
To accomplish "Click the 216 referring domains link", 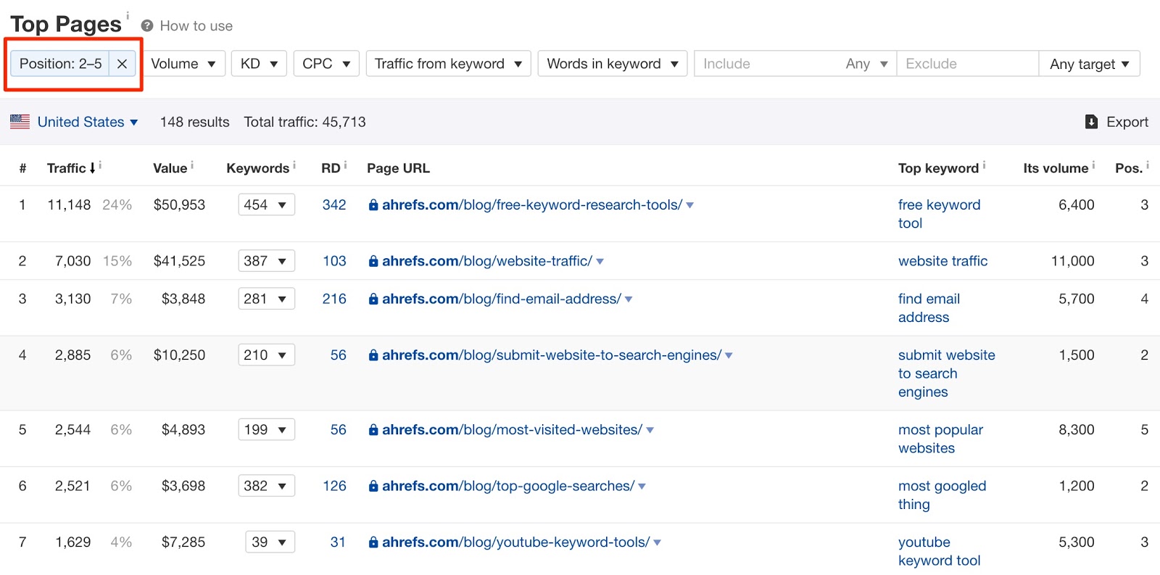I will click(x=334, y=299).
